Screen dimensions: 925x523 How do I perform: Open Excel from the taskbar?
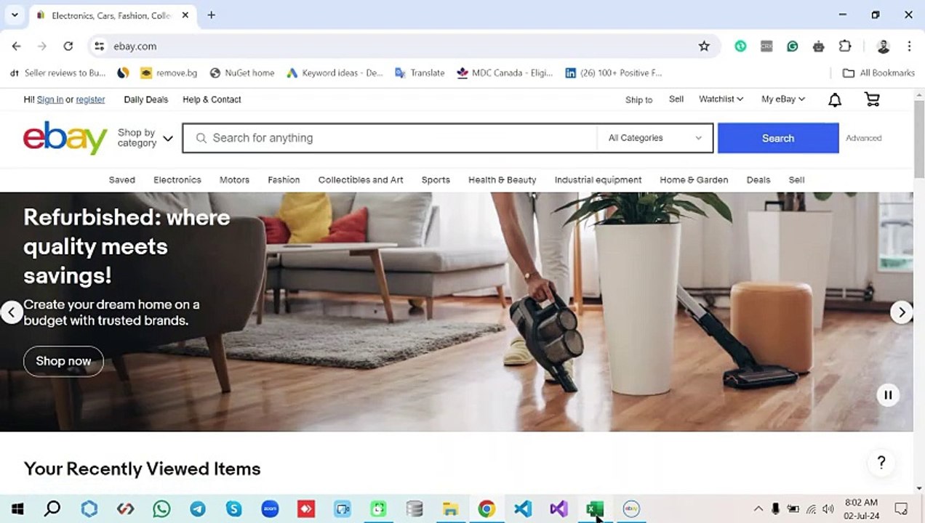pyautogui.click(x=595, y=508)
